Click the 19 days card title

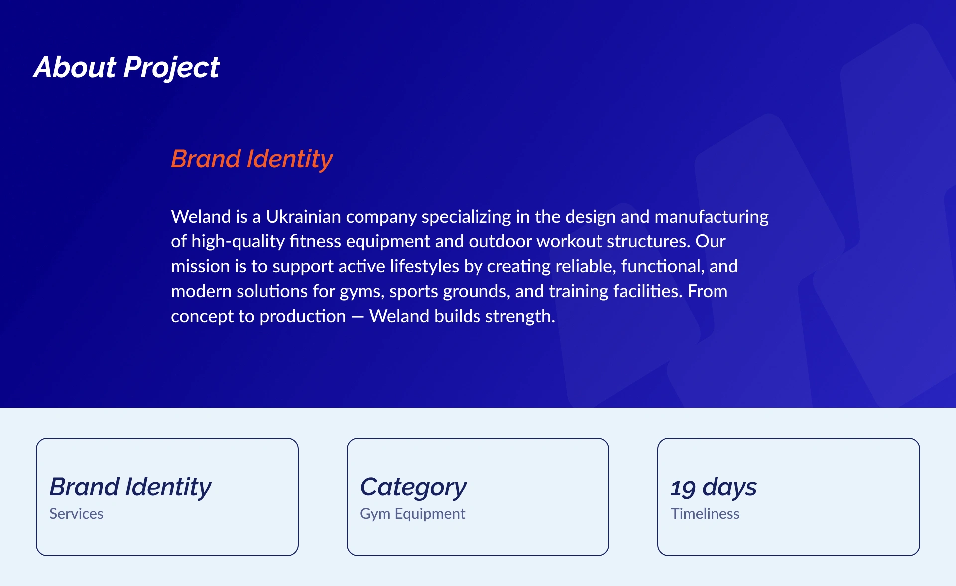713,487
